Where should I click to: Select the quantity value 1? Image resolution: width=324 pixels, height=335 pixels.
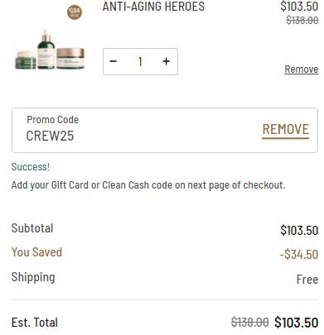[x=140, y=61]
